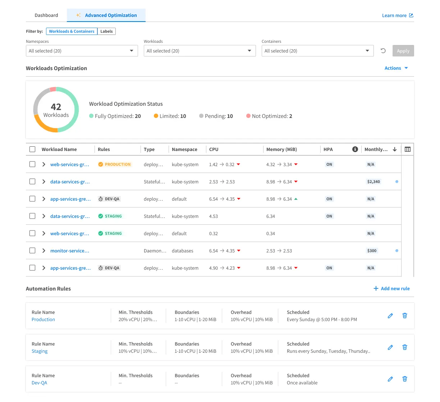Open the Actions menu

click(x=396, y=68)
